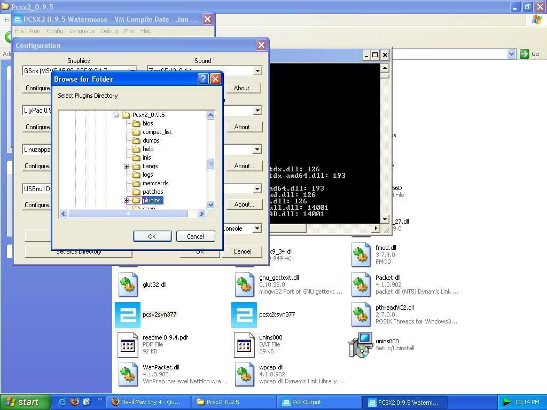Click the third About... button
Screen dimensions: 547x410
pos(244,166)
